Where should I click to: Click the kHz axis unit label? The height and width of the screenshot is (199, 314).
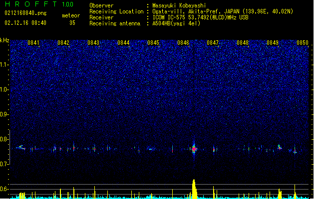click(4, 40)
